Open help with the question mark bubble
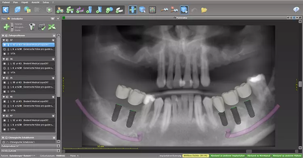The image size is (303, 158). click(296, 9)
